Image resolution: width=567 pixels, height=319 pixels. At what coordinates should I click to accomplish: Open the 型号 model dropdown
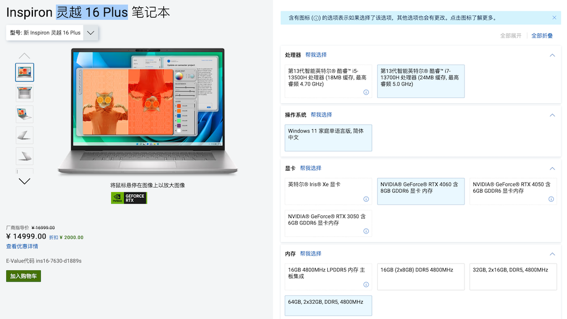[x=52, y=33]
